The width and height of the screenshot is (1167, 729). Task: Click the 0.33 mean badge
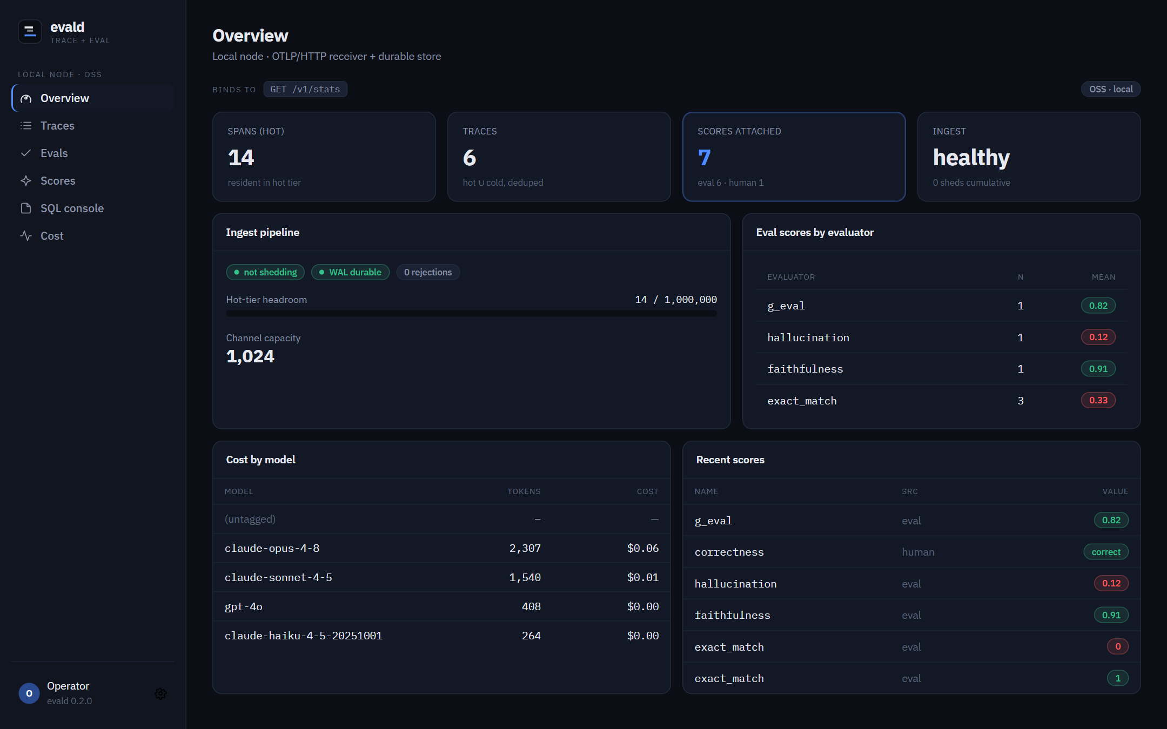pyautogui.click(x=1098, y=400)
